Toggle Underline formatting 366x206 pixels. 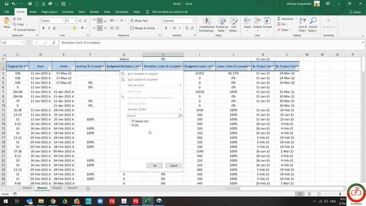coord(54,28)
